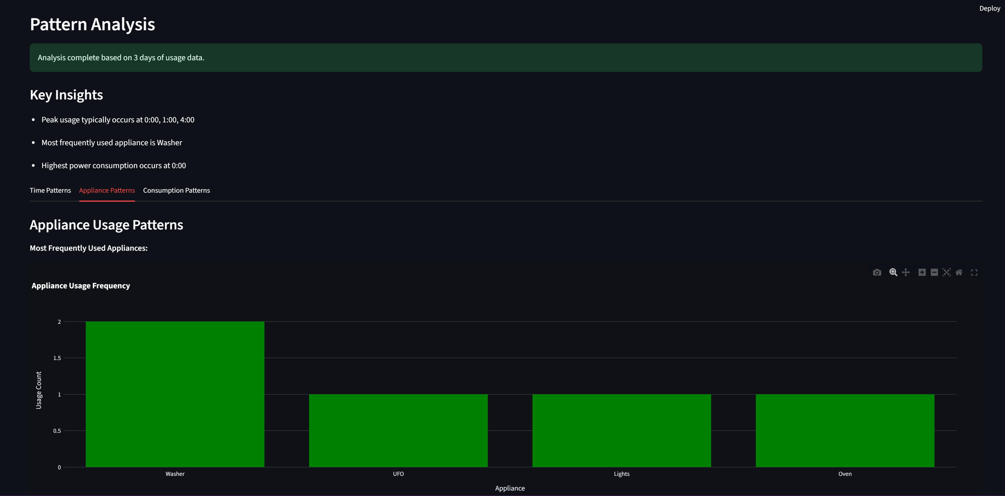The height and width of the screenshot is (496, 1005).
Task: Click the analysis complete success banner
Action: pyautogui.click(x=506, y=58)
